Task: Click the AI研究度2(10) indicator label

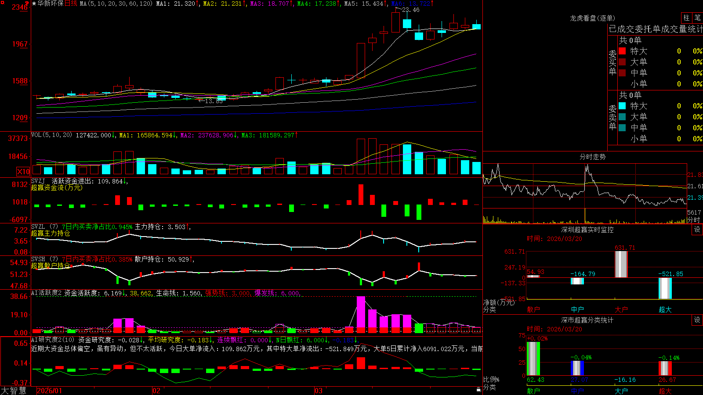Action: (x=53, y=340)
